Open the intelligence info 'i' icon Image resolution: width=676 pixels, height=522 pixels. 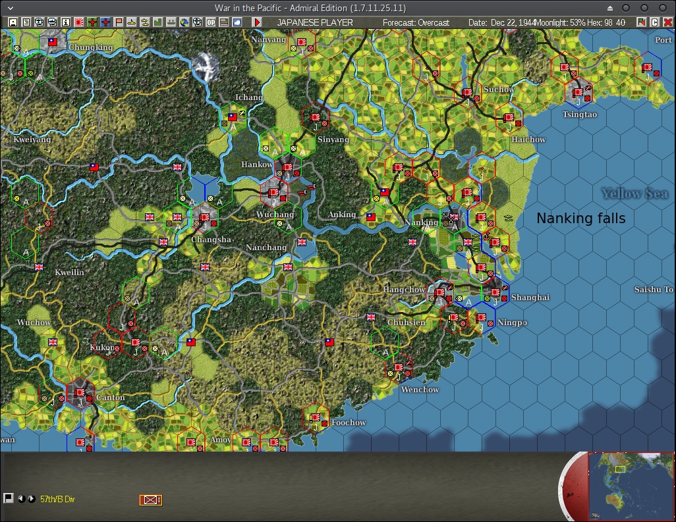point(65,22)
